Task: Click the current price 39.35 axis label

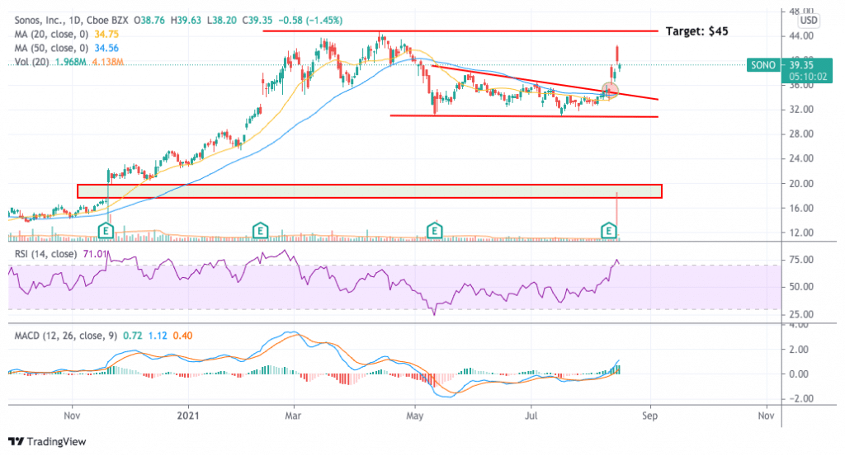Action: pyautogui.click(x=800, y=65)
